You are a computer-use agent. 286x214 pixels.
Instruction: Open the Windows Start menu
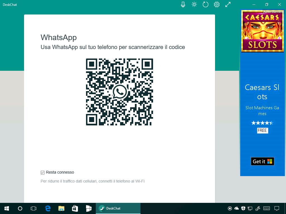tap(7, 208)
